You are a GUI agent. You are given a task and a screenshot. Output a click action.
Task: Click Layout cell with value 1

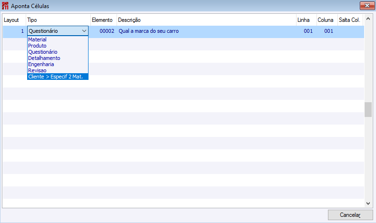(22, 31)
